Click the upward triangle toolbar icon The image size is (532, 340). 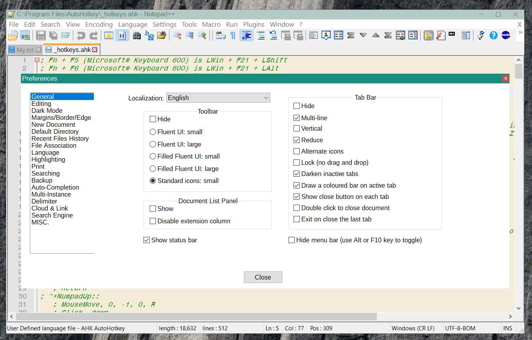(376, 36)
